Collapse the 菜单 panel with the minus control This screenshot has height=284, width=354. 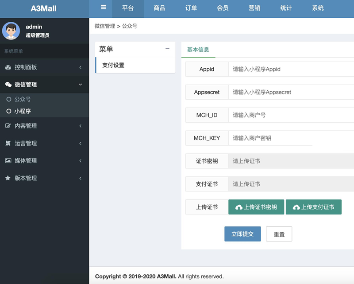167,49
